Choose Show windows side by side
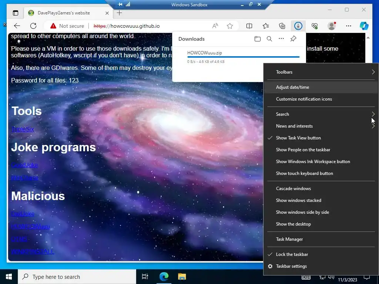 pos(321,212)
